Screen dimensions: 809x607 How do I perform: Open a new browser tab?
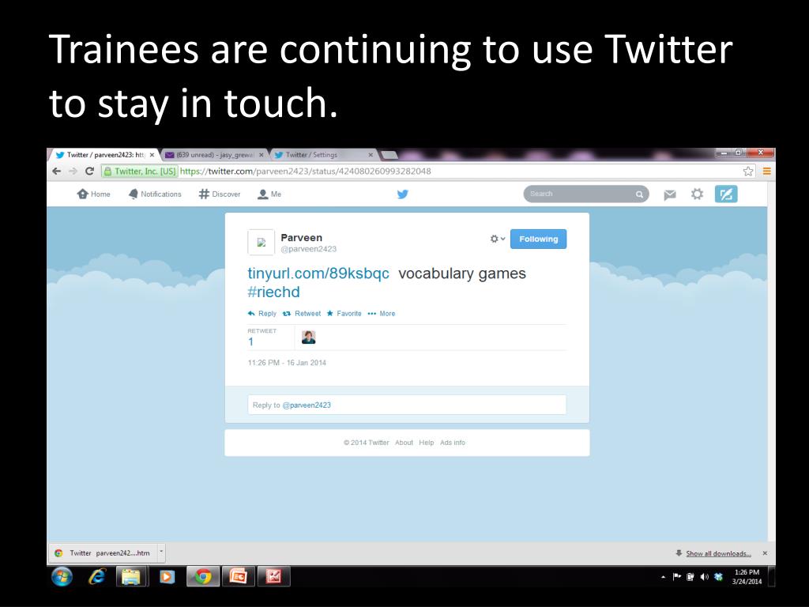click(x=389, y=155)
